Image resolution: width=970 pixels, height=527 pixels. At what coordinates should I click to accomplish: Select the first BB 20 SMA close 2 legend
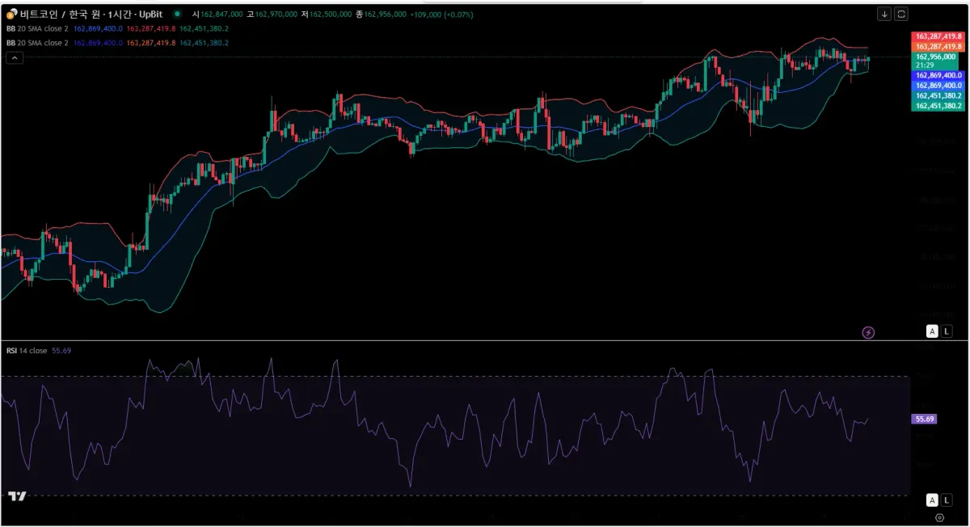[x=37, y=28]
